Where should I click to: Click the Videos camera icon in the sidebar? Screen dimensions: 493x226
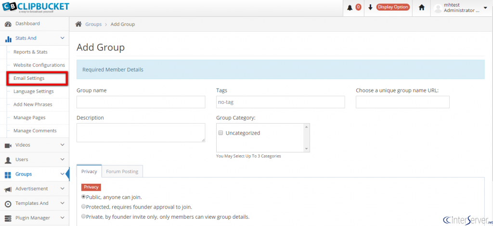click(x=9, y=145)
